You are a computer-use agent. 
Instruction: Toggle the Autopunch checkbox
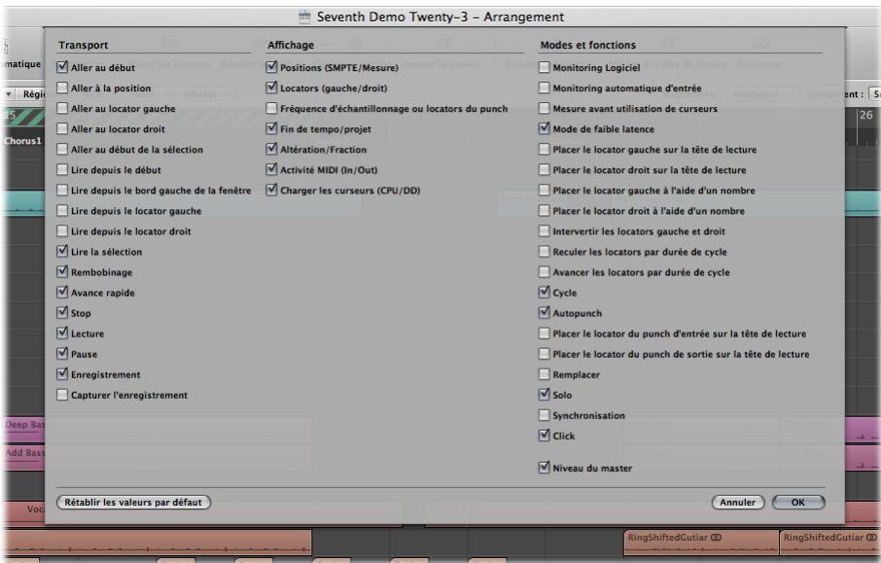pyautogui.click(x=544, y=313)
